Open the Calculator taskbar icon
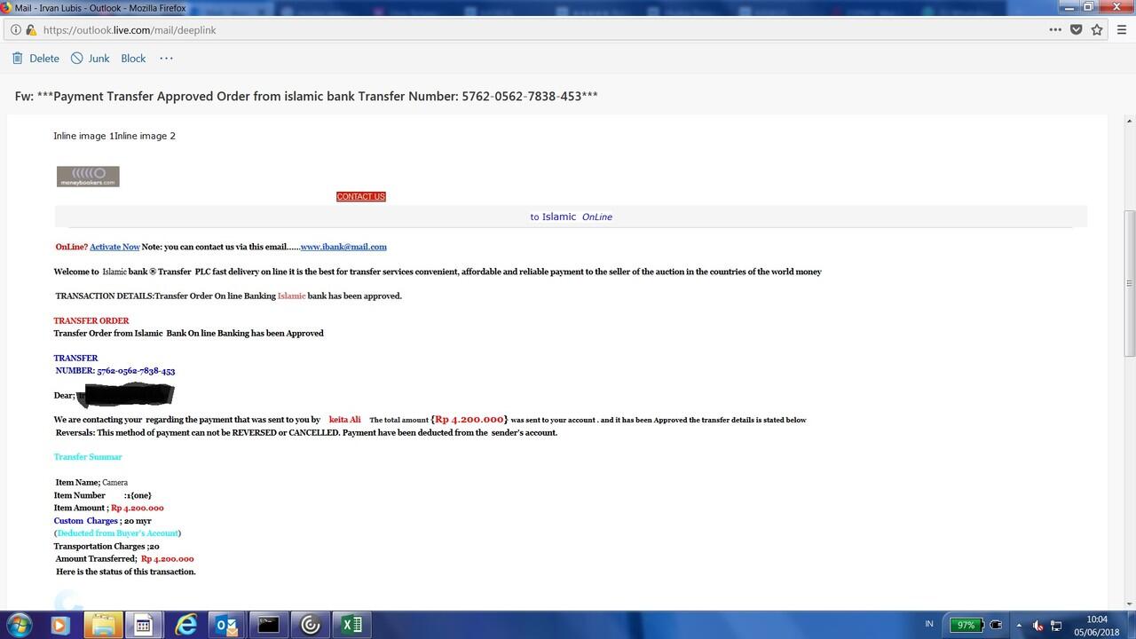 coord(143,625)
